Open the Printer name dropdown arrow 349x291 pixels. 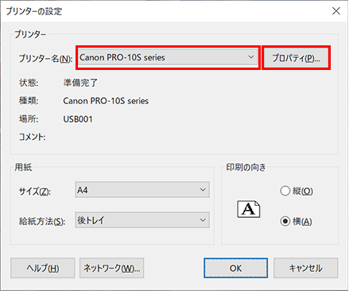tap(250, 57)
